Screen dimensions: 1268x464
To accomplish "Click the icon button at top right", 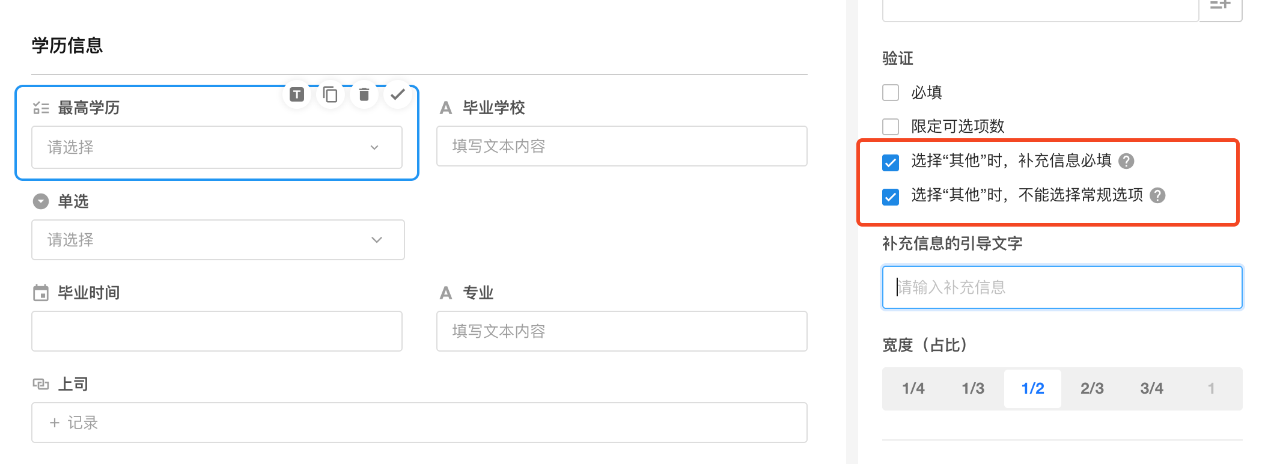I will click(1220, 7).
